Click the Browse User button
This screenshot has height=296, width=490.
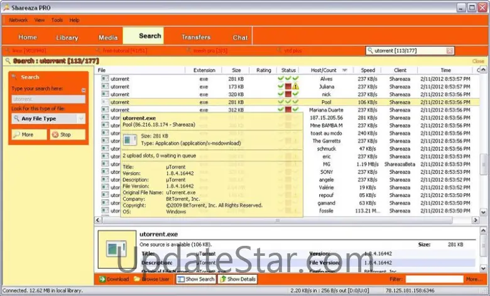pyautogui.click(x=151, y=279)
